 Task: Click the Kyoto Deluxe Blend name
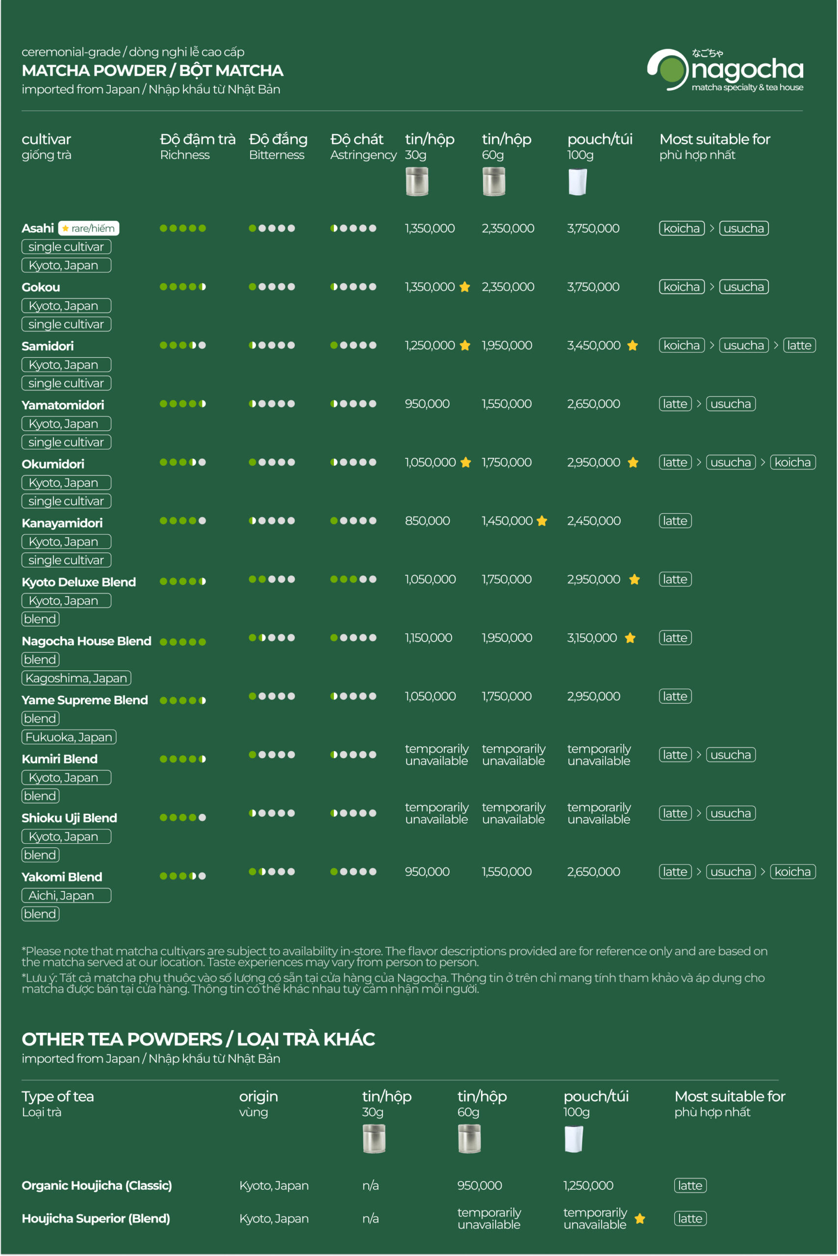[78, 582]
